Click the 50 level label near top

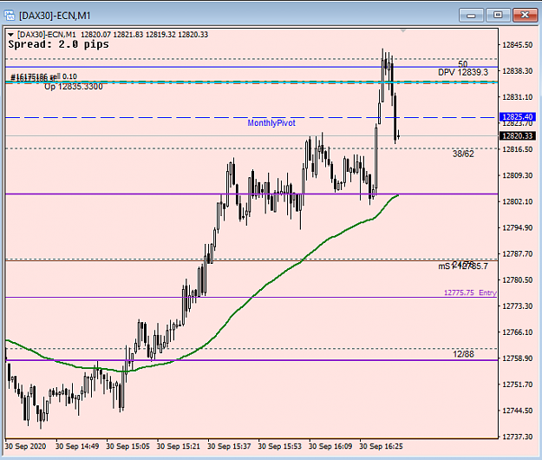coord(463,64)
